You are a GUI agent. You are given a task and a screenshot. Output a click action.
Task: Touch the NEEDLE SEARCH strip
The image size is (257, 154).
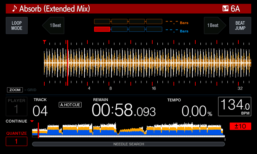(128, 144)
